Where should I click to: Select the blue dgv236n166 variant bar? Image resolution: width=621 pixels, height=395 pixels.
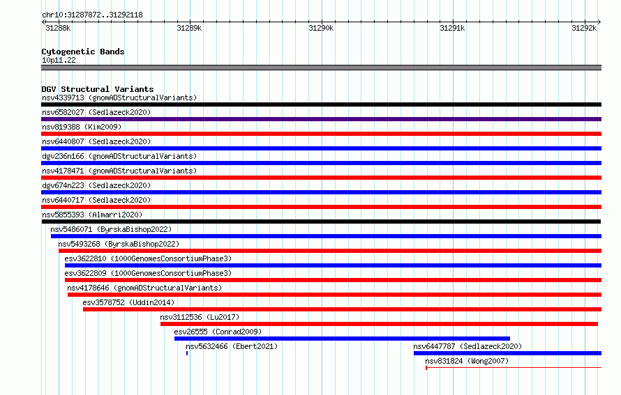321,163
